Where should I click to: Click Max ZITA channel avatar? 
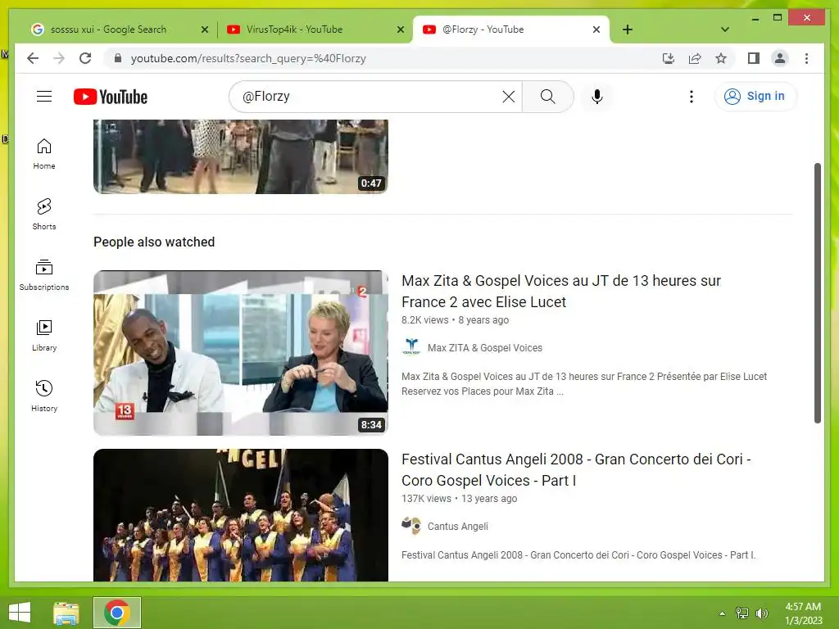tap(411, 347)
